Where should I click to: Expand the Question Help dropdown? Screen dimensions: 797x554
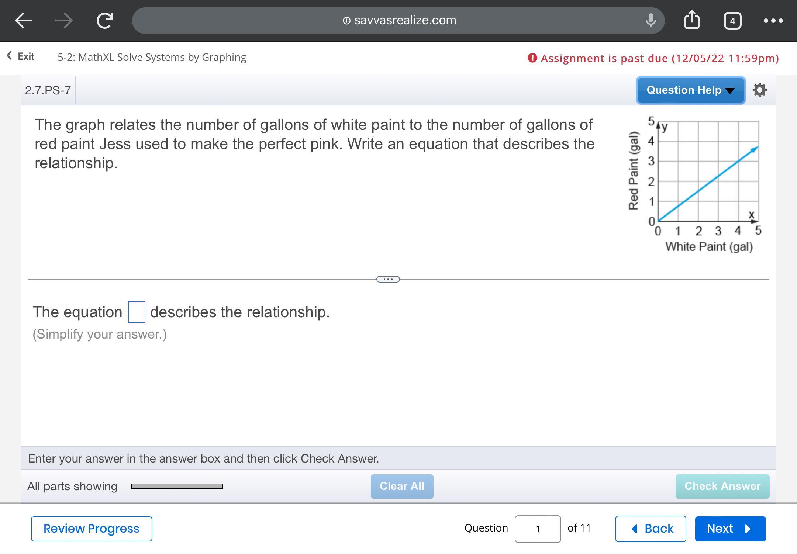click(x=690, y=90)
